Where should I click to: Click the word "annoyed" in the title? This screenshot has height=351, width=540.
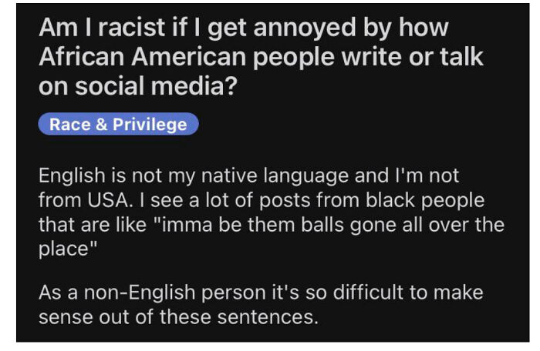(x=305, y=28)
